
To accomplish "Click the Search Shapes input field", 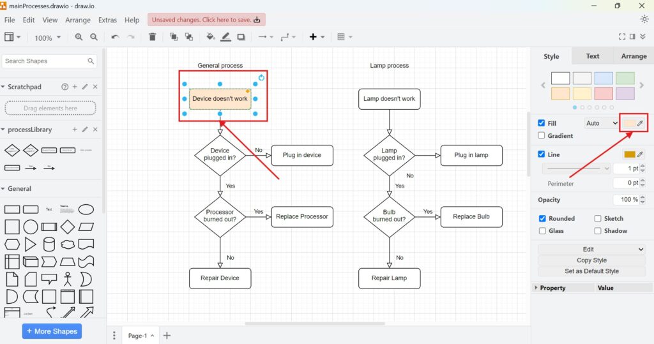I will pos(43,61).
